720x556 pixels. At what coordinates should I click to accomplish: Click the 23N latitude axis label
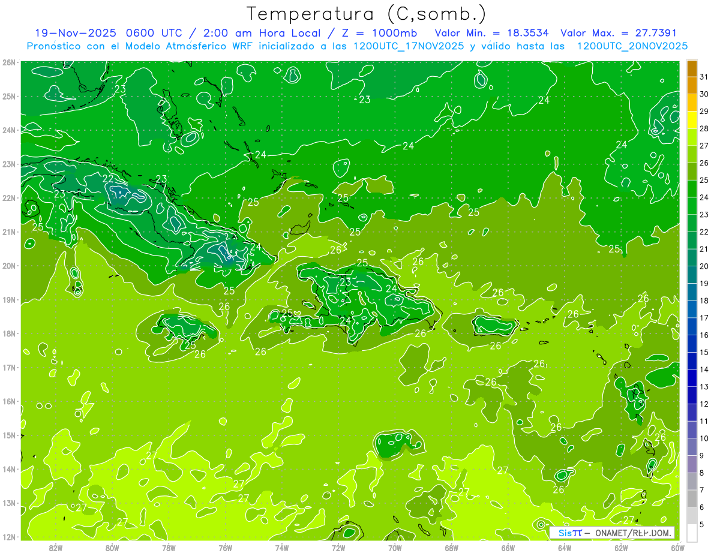9,164
